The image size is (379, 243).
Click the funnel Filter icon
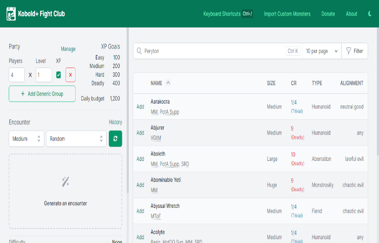coord(349,51)
